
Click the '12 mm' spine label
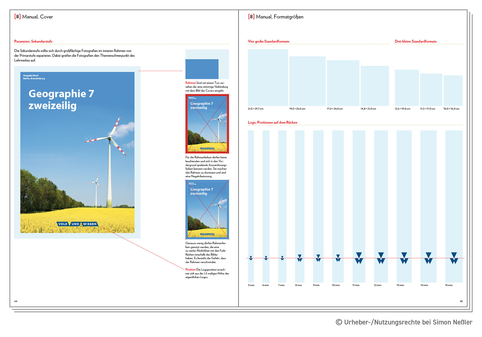coord(377,285)
